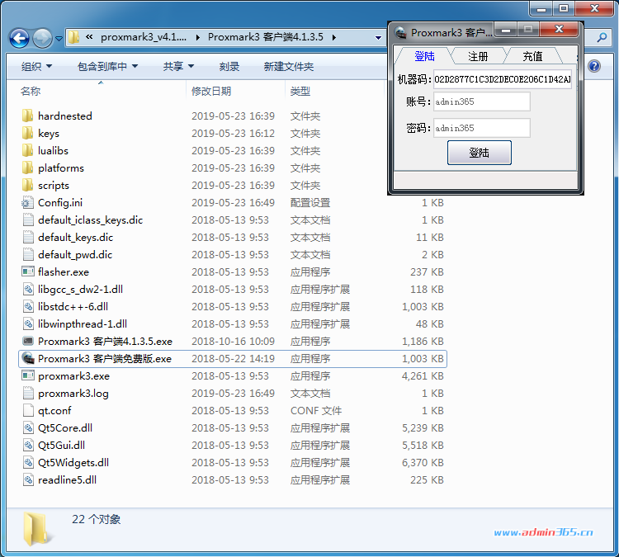619x557 pixels.
Task: Click the 6,370 KB size of Qt5Widgets.dll
Action: 423,463
